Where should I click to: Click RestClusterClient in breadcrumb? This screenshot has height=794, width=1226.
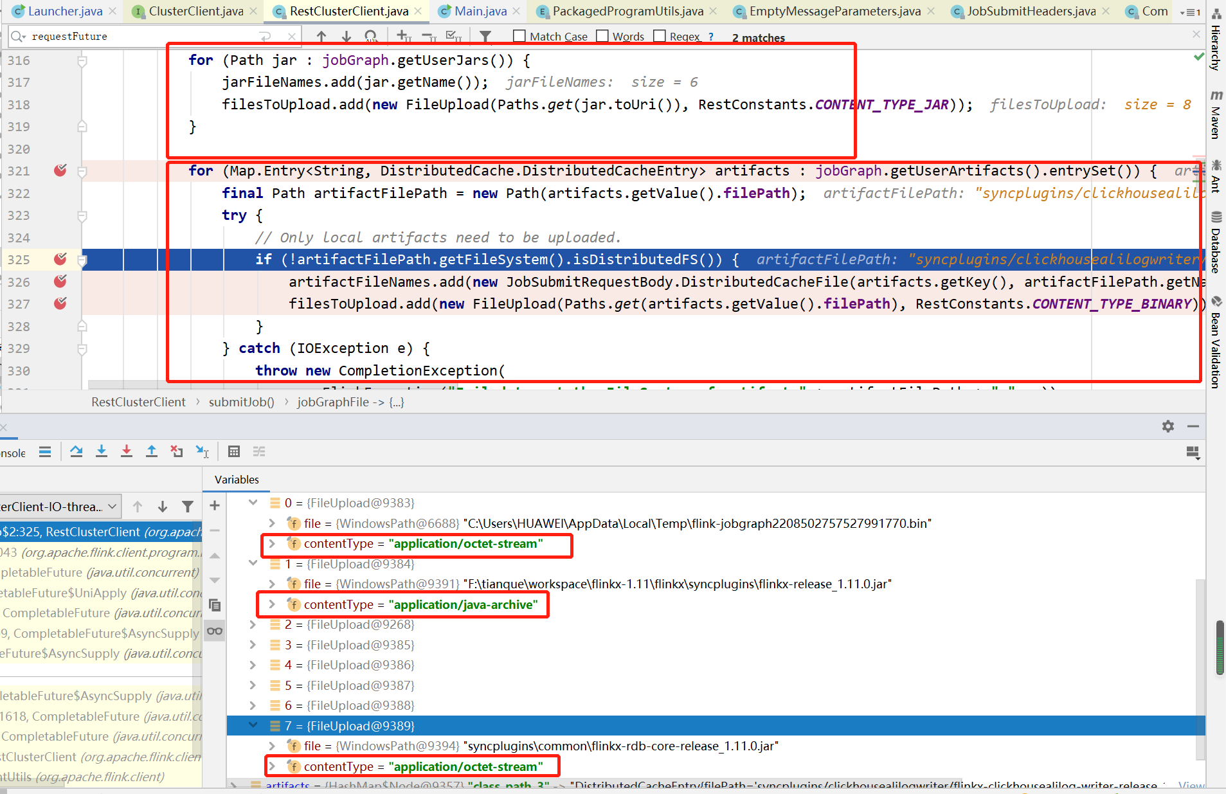pos(138,402)
